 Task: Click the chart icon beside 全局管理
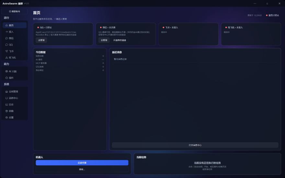[6, 92]
